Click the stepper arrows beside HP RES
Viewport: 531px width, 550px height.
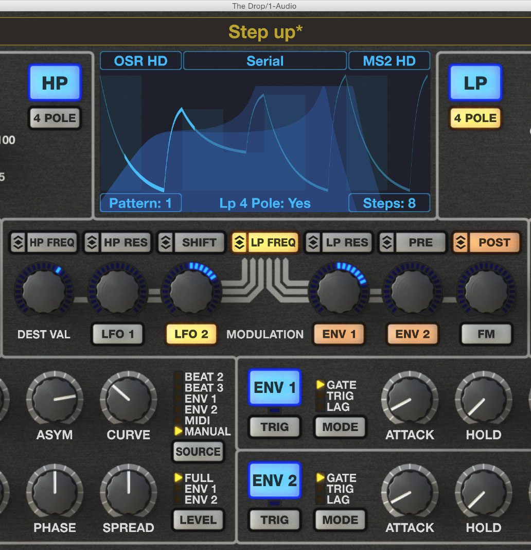click(92, 243)
